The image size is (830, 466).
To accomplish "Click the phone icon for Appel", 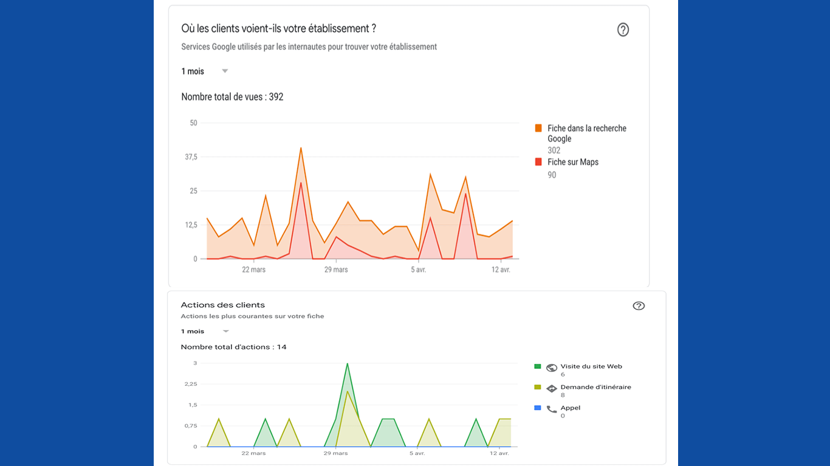I will (x=552, y=409).
